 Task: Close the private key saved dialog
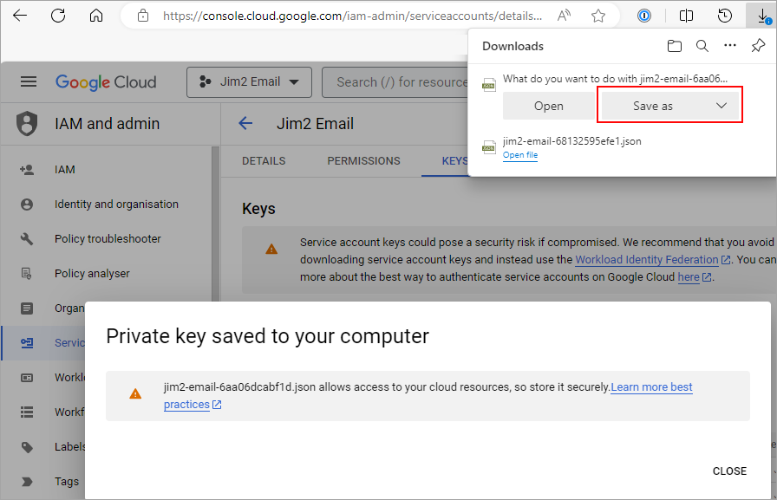coord(729,471)
